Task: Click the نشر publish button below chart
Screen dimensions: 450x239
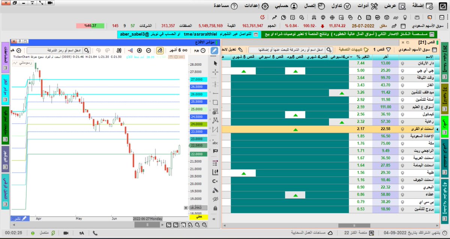Action: [x=19, y=218]
